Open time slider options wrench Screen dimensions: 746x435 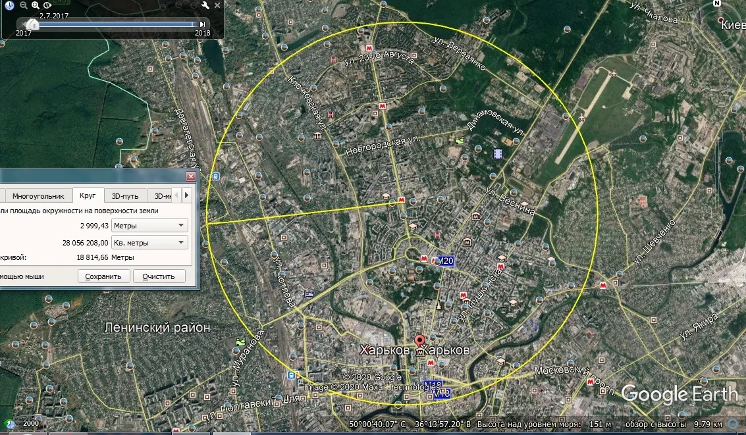tap(205, 5)
